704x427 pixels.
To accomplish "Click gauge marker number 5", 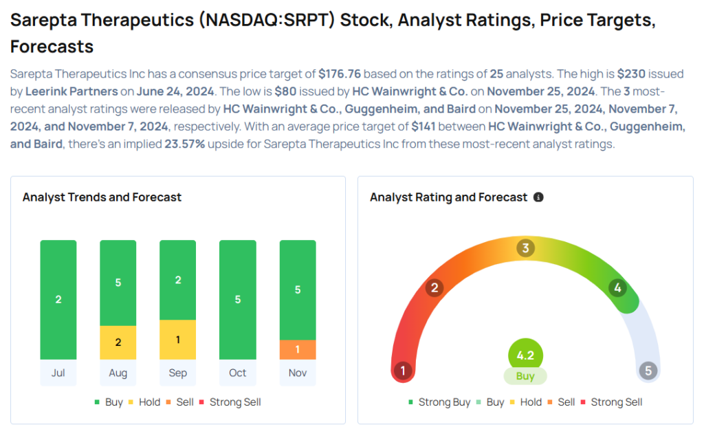I will pyautogui.click(x=648, y=371).
